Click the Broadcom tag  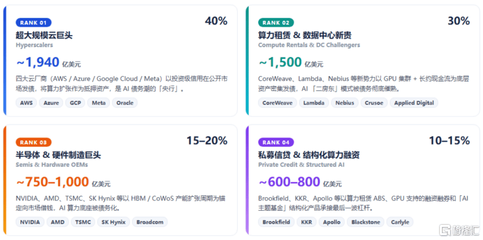[x=150, y=222]
